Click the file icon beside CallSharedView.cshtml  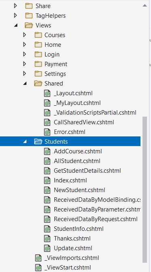coord(47,122)
